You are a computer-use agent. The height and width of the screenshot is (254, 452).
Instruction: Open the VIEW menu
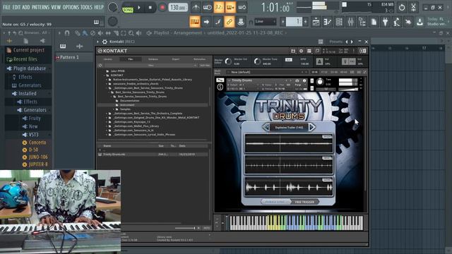pos(56,7)
